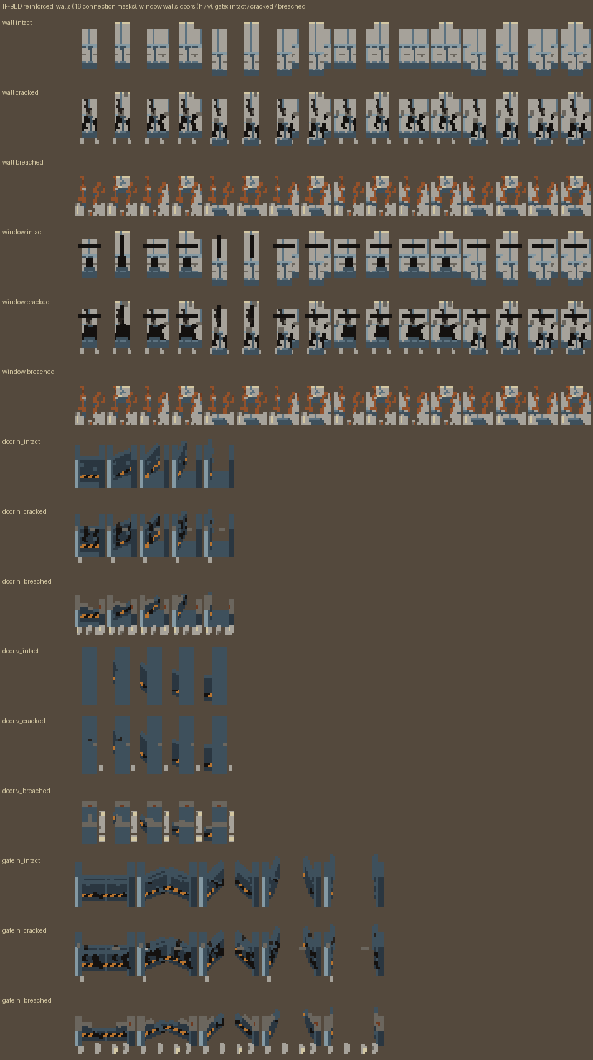593x1060 pixels.
Task: Select the 'gate h_breached' row label
Action: [x=27, y=1000]
